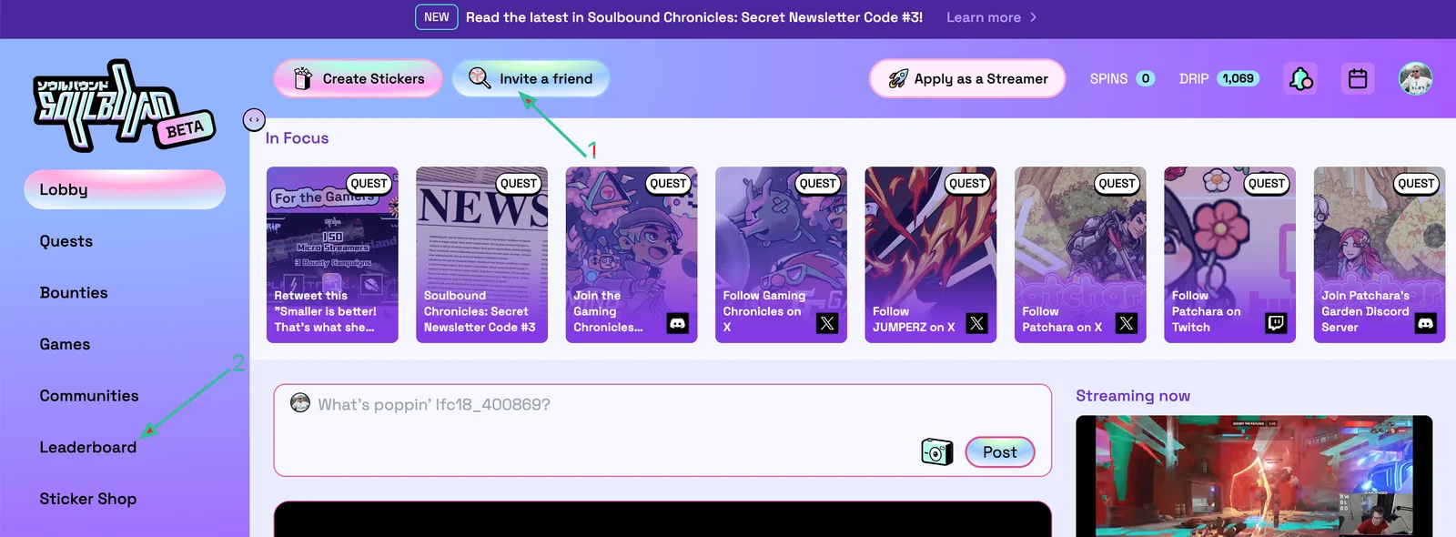This screenshot has width=1456, height=537.
Task: Click the Discord icon on Patchara's Garden card
Action: pyautogui.click(x=1425, y=323)
